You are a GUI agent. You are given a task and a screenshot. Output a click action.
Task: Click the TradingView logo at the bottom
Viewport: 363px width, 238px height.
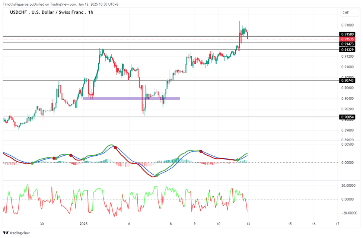(16, 233)
